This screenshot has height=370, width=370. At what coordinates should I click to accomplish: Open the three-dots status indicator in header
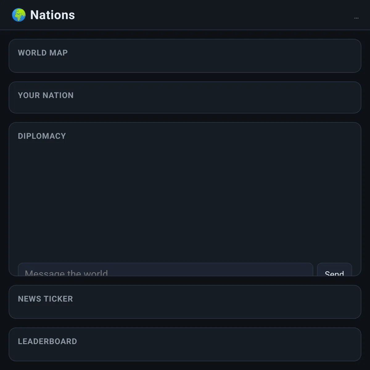tap(356, 18)
